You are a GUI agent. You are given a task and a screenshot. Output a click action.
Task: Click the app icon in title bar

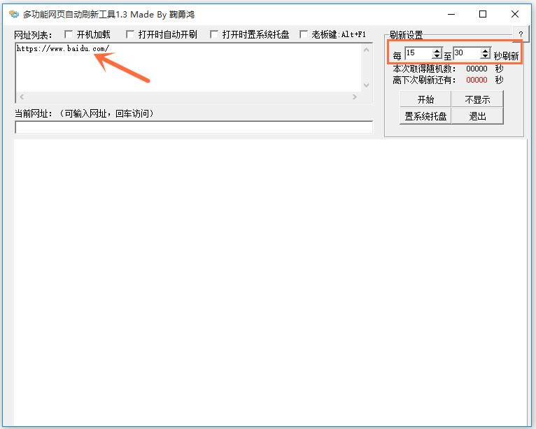pos(14,14)
